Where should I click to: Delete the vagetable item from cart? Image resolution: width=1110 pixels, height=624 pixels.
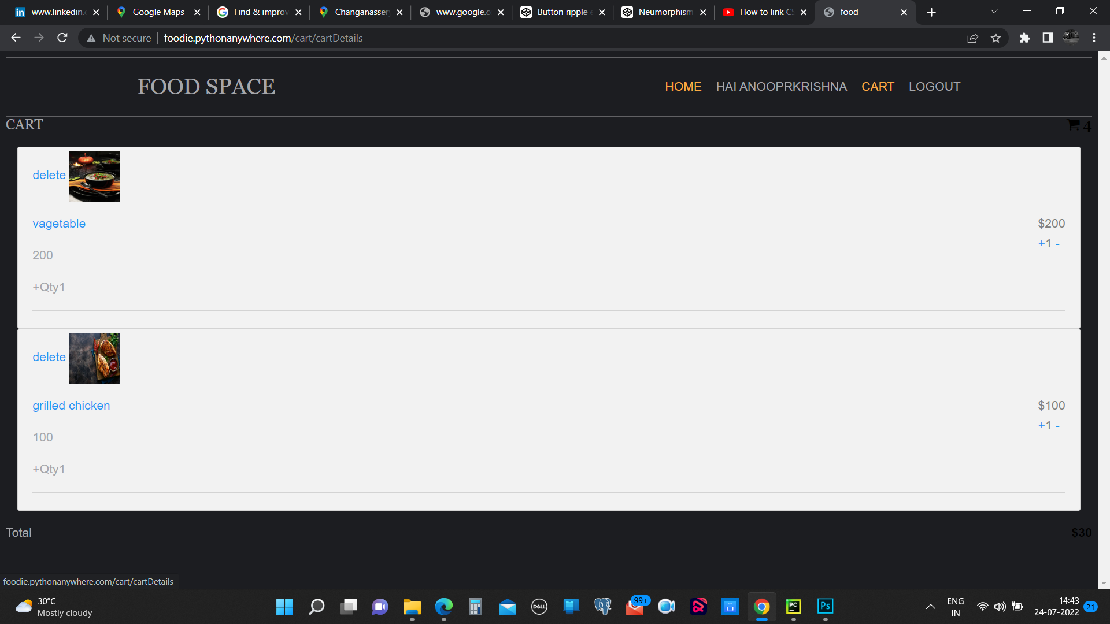(49, 174)
